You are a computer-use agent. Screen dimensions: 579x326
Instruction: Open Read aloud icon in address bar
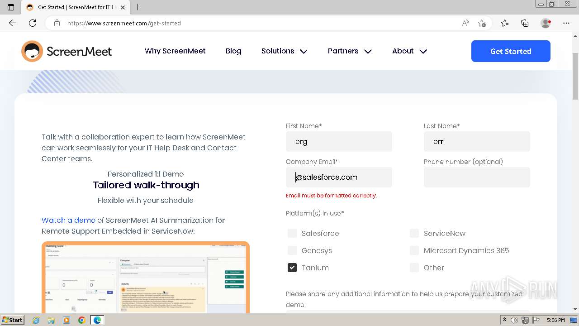(465, 23)
